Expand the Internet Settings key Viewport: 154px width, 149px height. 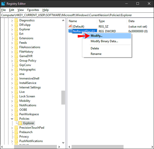(x=12, y=87)
